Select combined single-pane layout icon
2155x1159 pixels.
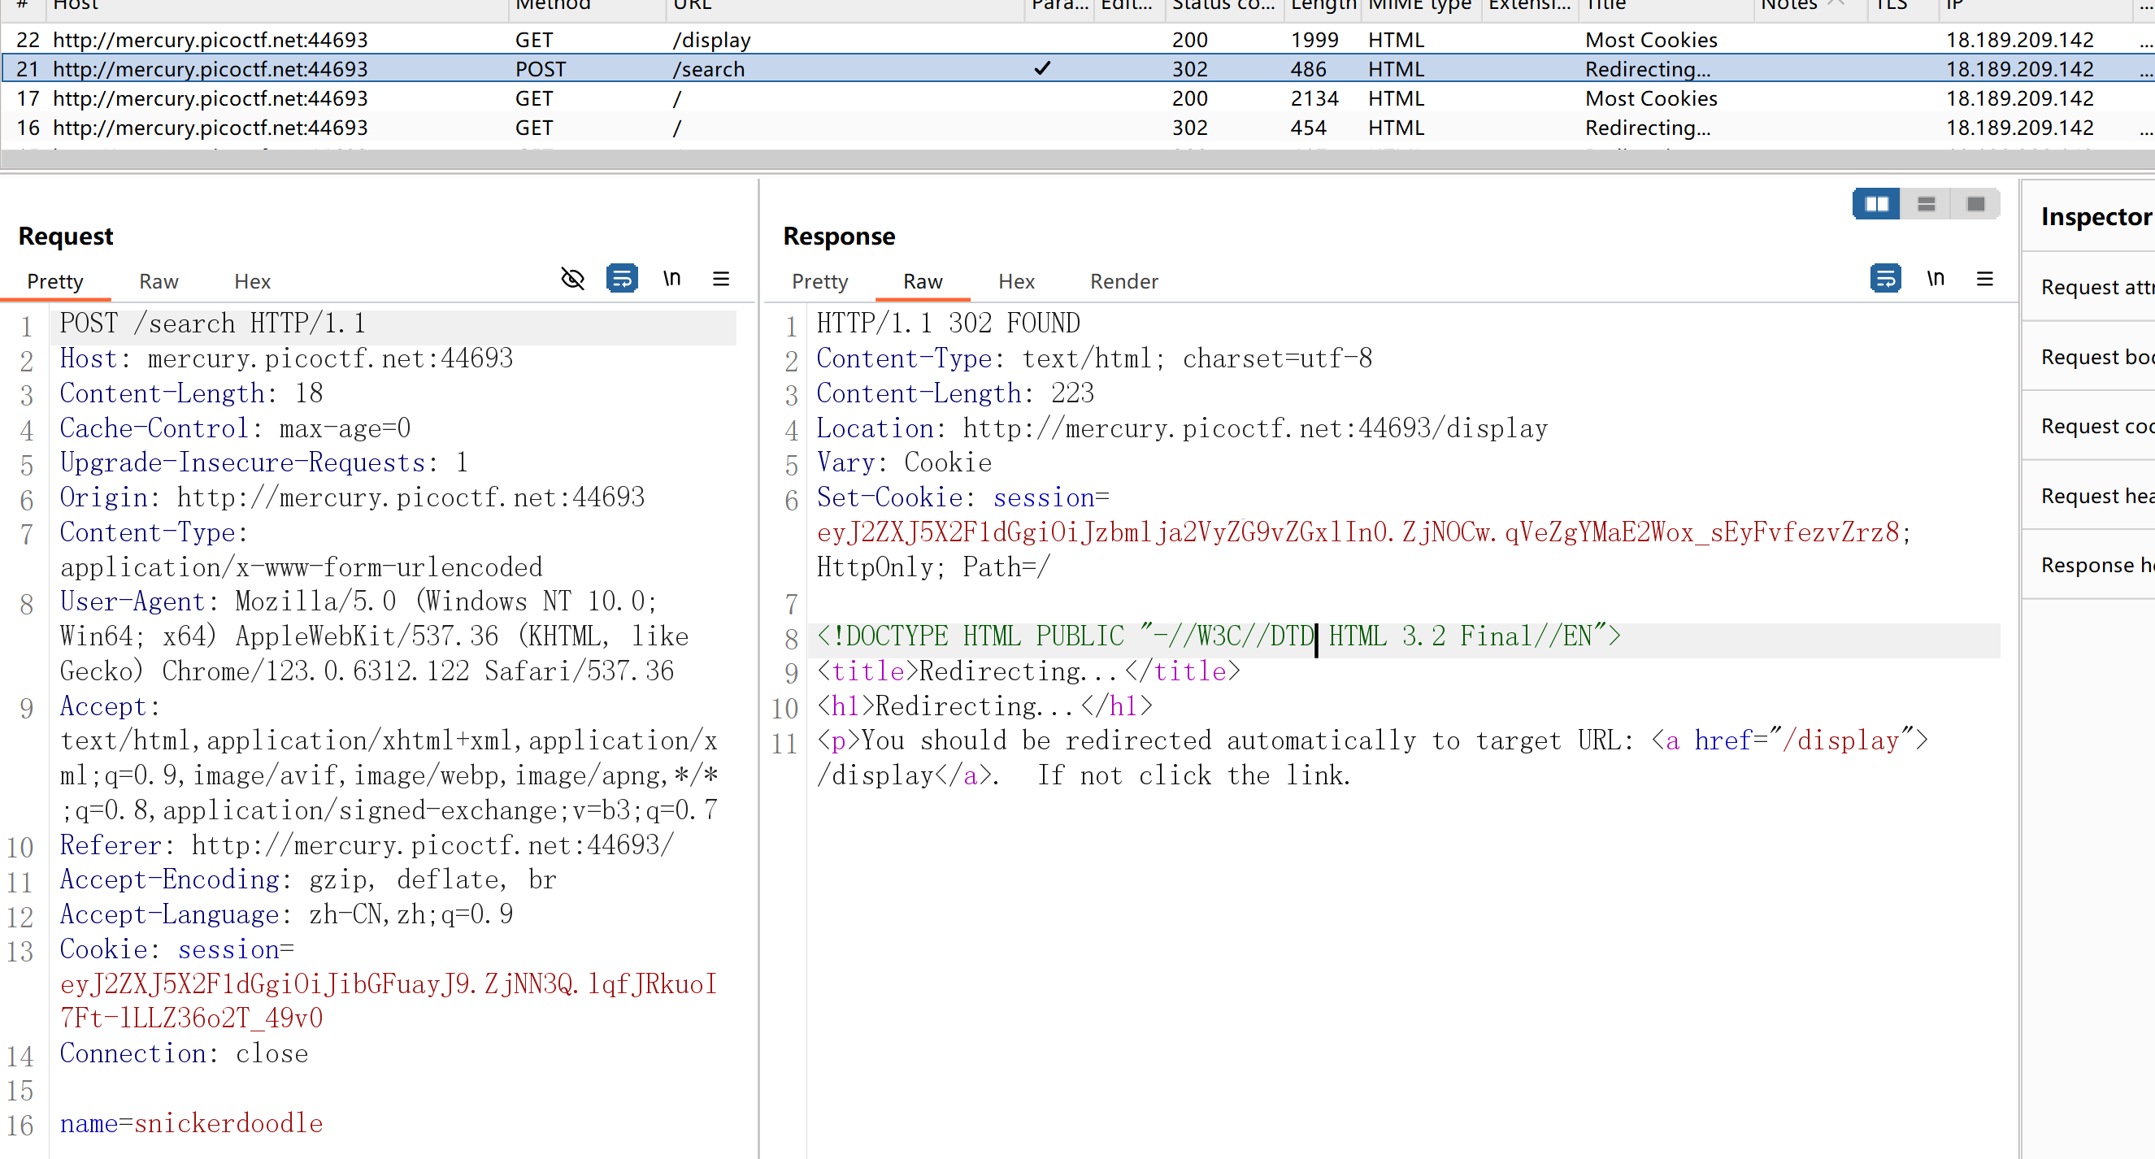coord(1975,204)
